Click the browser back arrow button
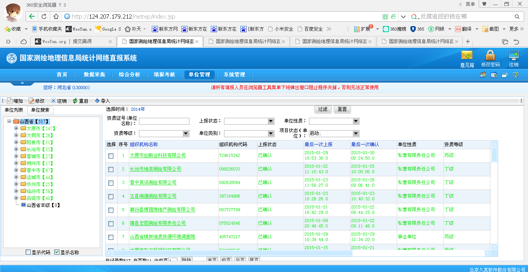Image resolution: width=528 pixels, height=272 pixels. tap(32, 16)
